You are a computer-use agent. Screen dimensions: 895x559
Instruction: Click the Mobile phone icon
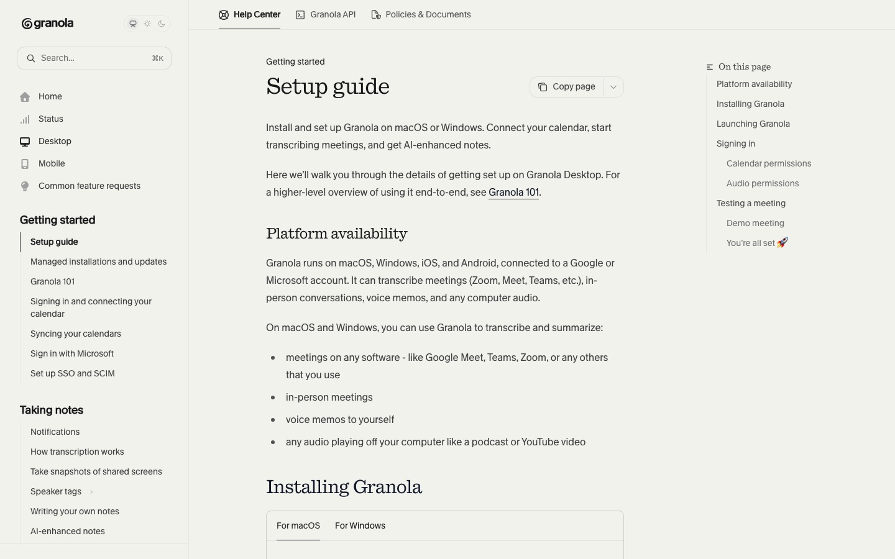(25, 164)
